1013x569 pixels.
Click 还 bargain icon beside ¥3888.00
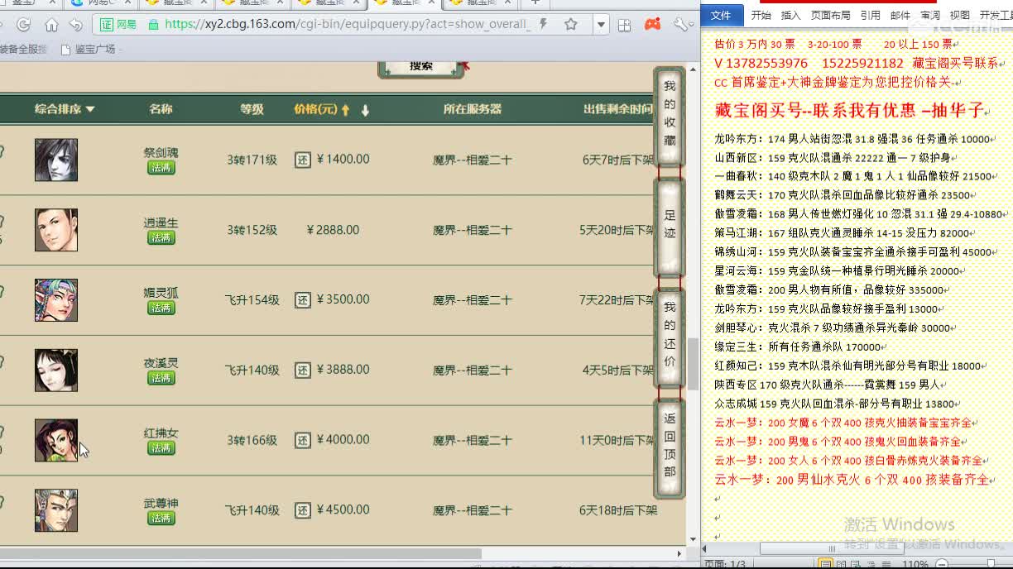(x=303, y=370)
